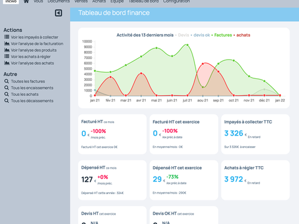Click the 3 972 Achats à régler amount
Image resolution: width=299 pixels, height=224 pixels.
[234, 179]
